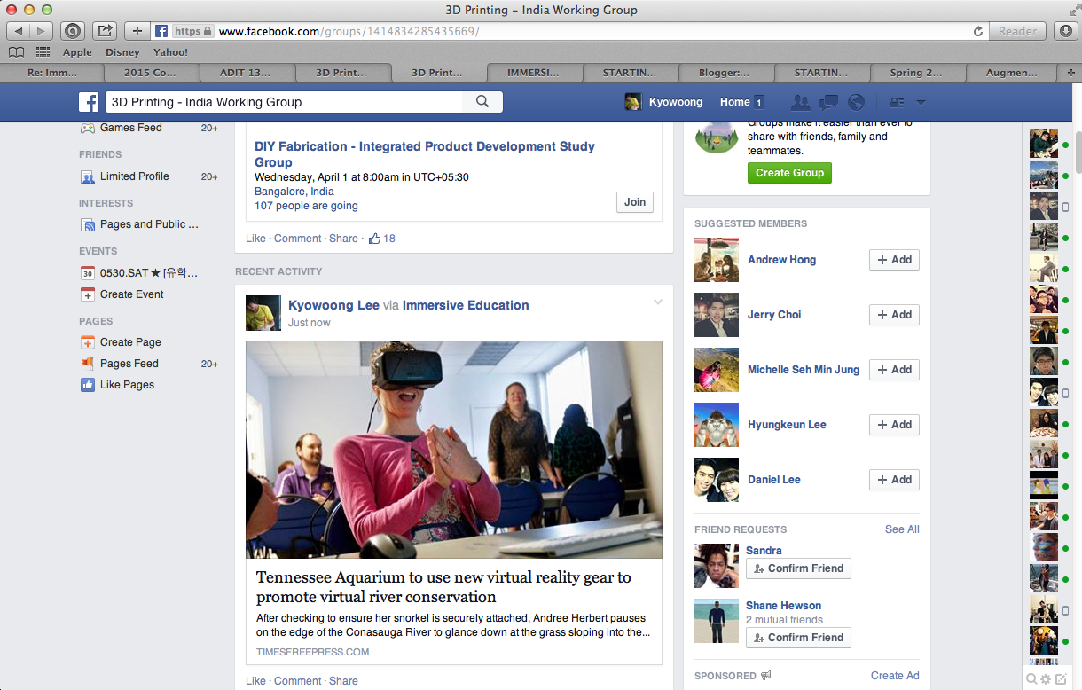Viewport: 1082px width, 690px height.
Task: Reload the page with refresh icon
Action: click(x=978, y=31)
